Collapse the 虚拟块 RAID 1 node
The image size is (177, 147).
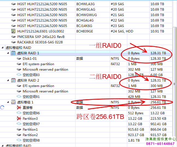tap(8, 53)
